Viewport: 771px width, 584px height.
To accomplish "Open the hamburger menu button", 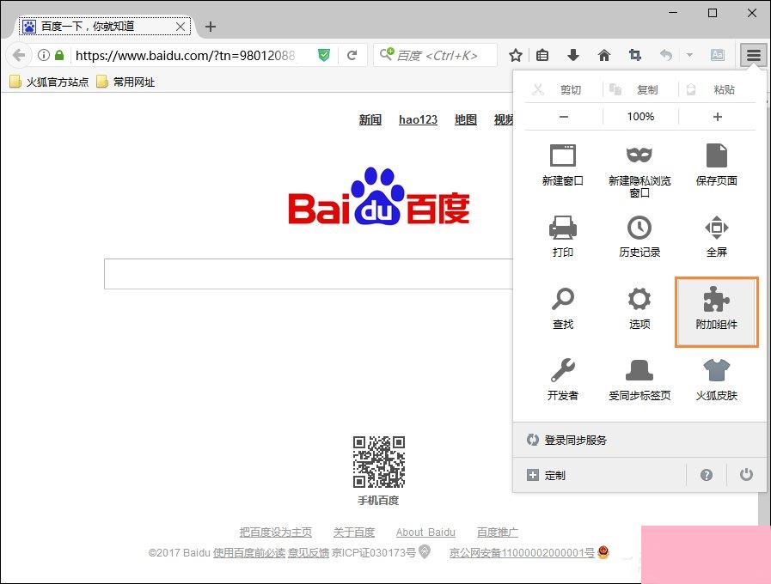I will tap(753, 55).
